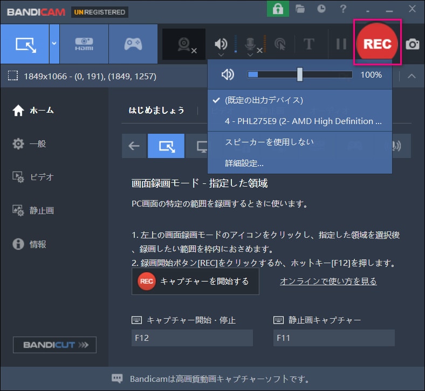Toggle text overlay T icon
Screen dimensions: 425x391
309,44
